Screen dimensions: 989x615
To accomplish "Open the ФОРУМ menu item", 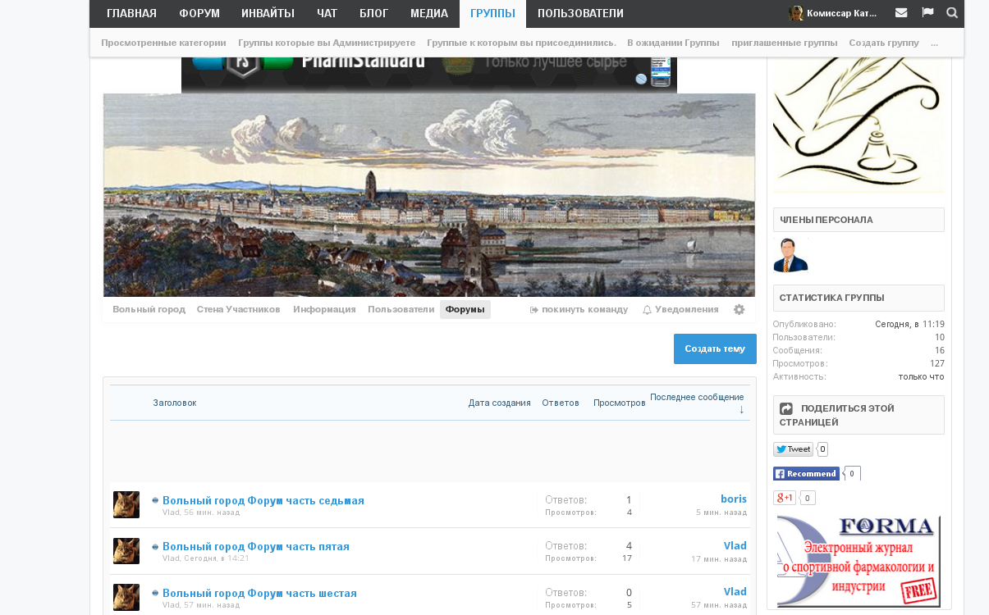I will tap(199, 13).
